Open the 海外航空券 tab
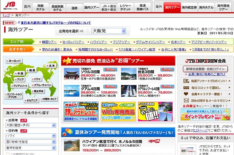Image resolution: width=234 pixels, height=155 pixels. pyautogui.click(x=189, y=7)
